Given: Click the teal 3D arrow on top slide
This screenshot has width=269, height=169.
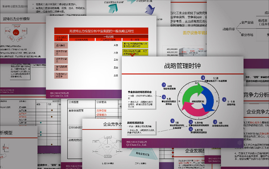Looking at the screenshot, I should point(113,8).
